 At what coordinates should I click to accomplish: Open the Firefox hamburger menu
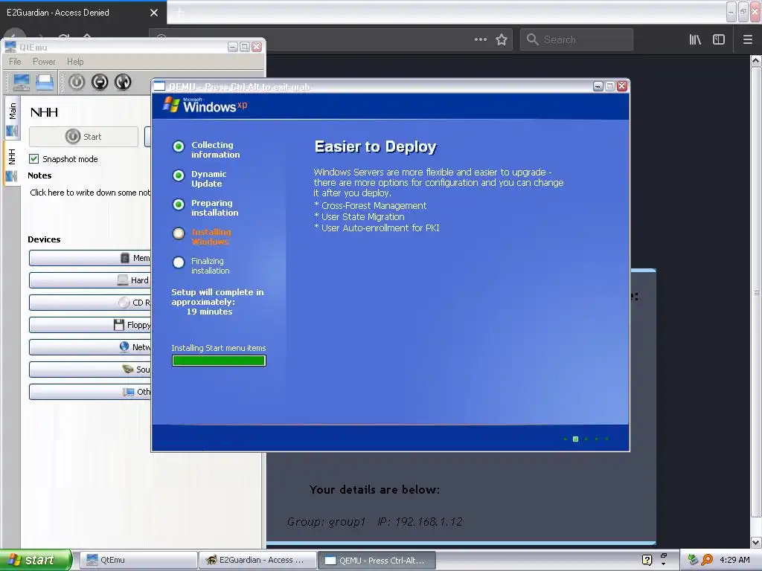click(x=748, y=39)
